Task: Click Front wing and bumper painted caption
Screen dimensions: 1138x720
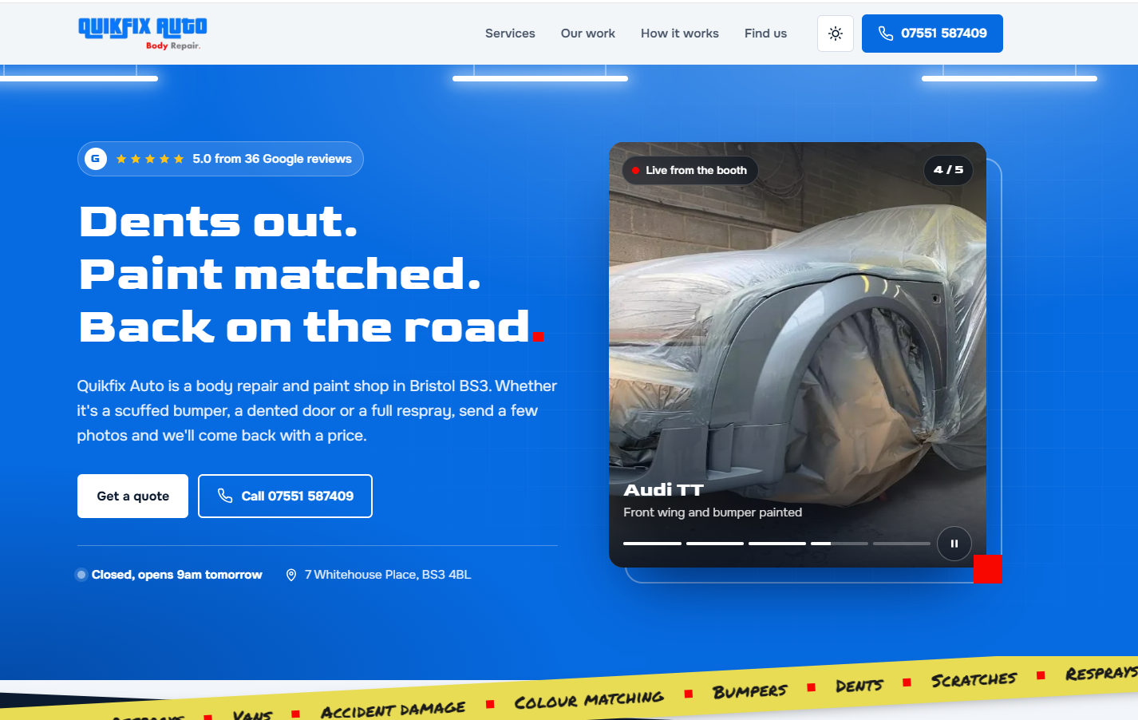Action: (x=713, y=512)
